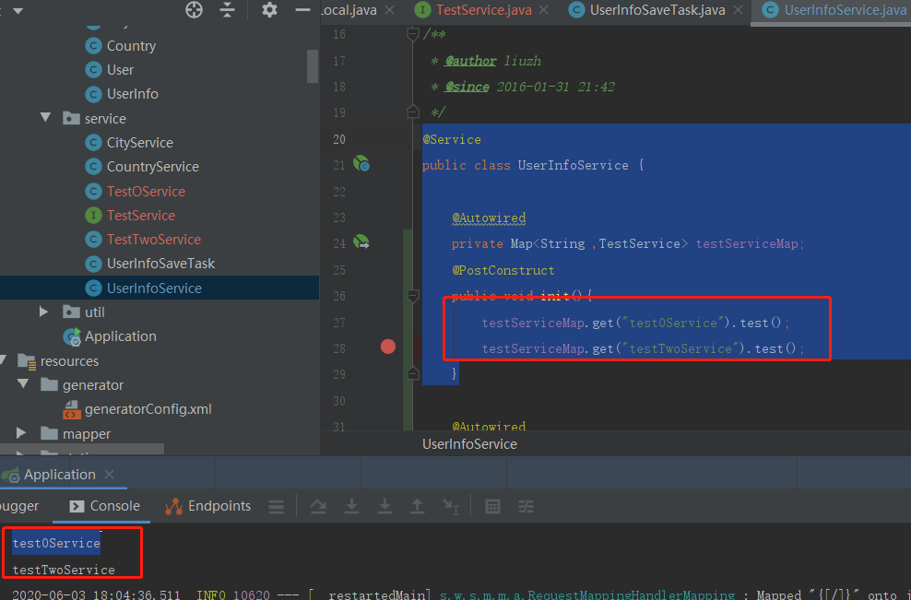Click the locate-file crosshair icon
Screen dimensions: 911x600
(194, 9)
